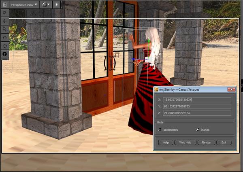Image resolution: width=243 pixels, height=172 pixels.
Task: Open the viewport layout grid icon
Action: click(x=4, y=4)
